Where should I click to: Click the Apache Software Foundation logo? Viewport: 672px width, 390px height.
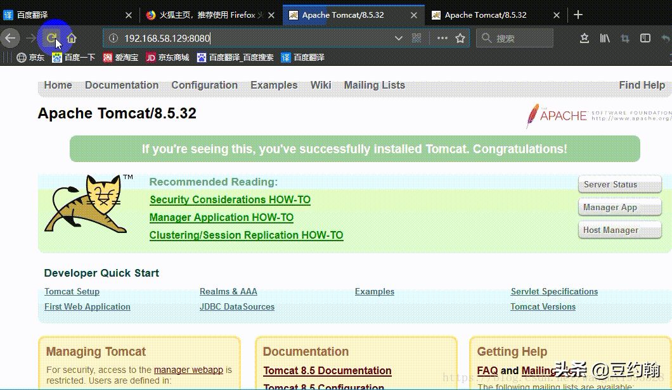[598, 116]
